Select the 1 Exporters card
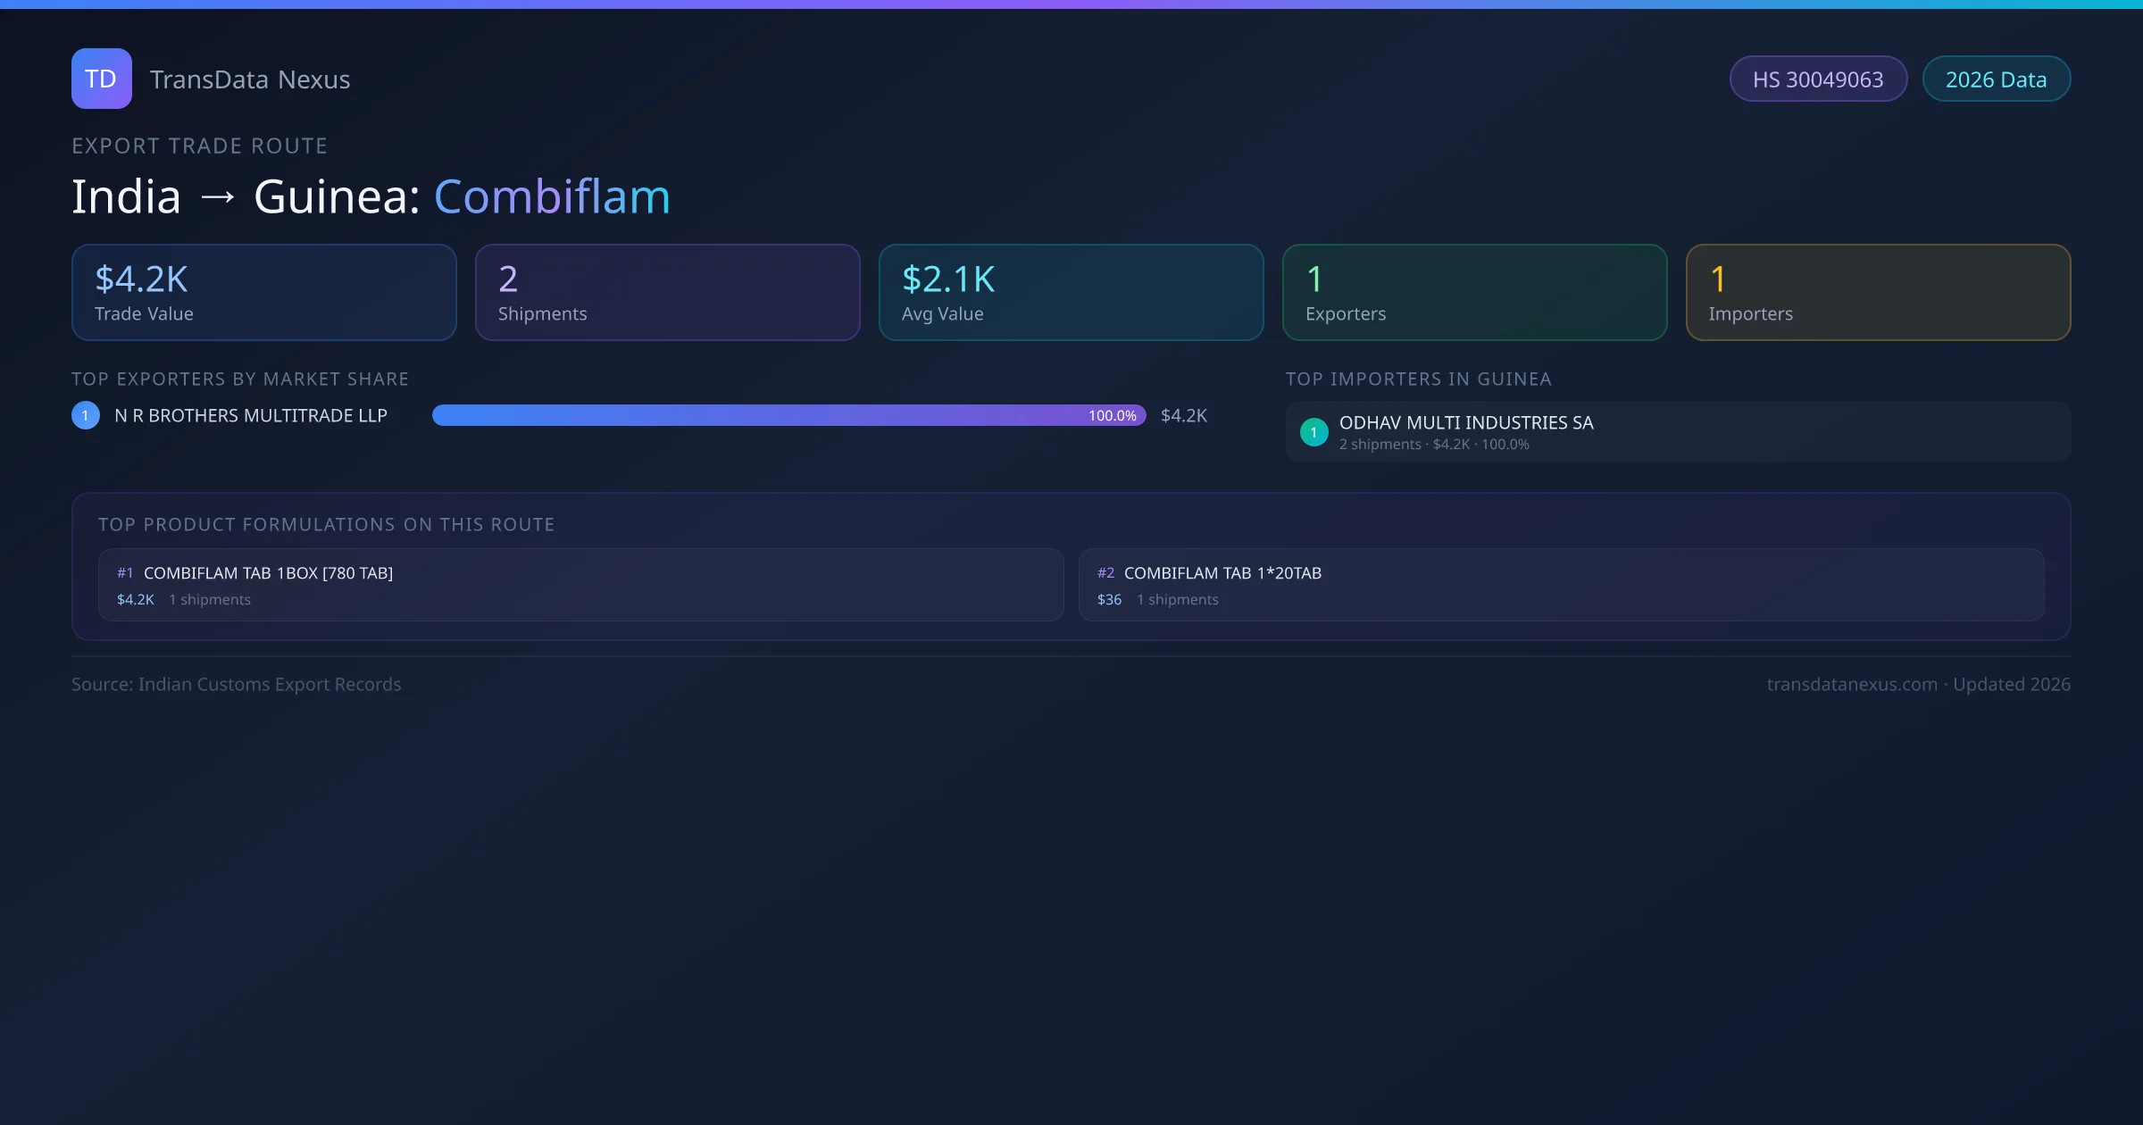 pos(1474,293)
